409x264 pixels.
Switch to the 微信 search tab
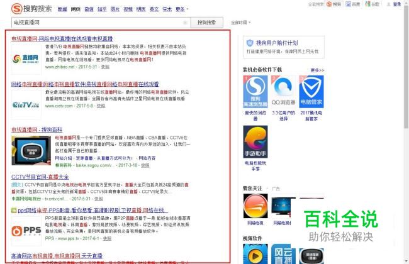point(89,9)
